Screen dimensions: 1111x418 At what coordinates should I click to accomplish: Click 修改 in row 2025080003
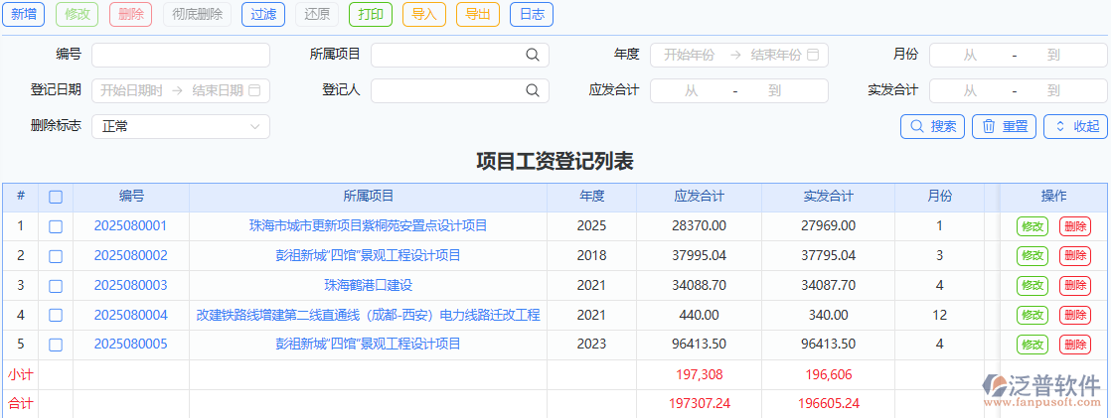[1032, 286]
